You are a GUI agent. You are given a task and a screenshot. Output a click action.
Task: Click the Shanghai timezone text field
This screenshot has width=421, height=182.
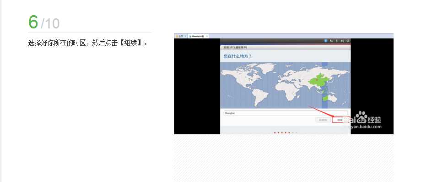286,113
